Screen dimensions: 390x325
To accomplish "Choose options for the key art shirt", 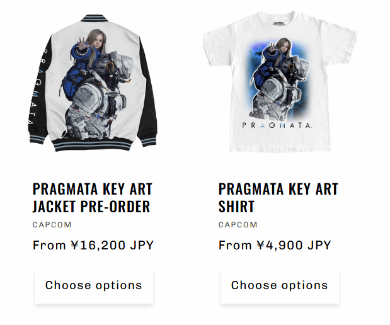I will 279,285.
